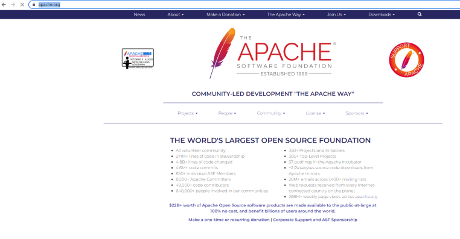Click the Corporate Support and ASF Sponsorship link

click(x=315, y=220)
